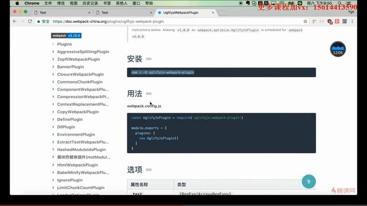367x206 pixels.
Task: Open ContextReplacementPlu... sidebar link
Action: (x=83, y=104)
